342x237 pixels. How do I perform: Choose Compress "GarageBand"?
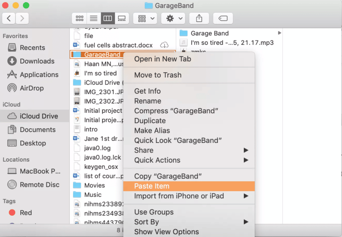(189, 111)
